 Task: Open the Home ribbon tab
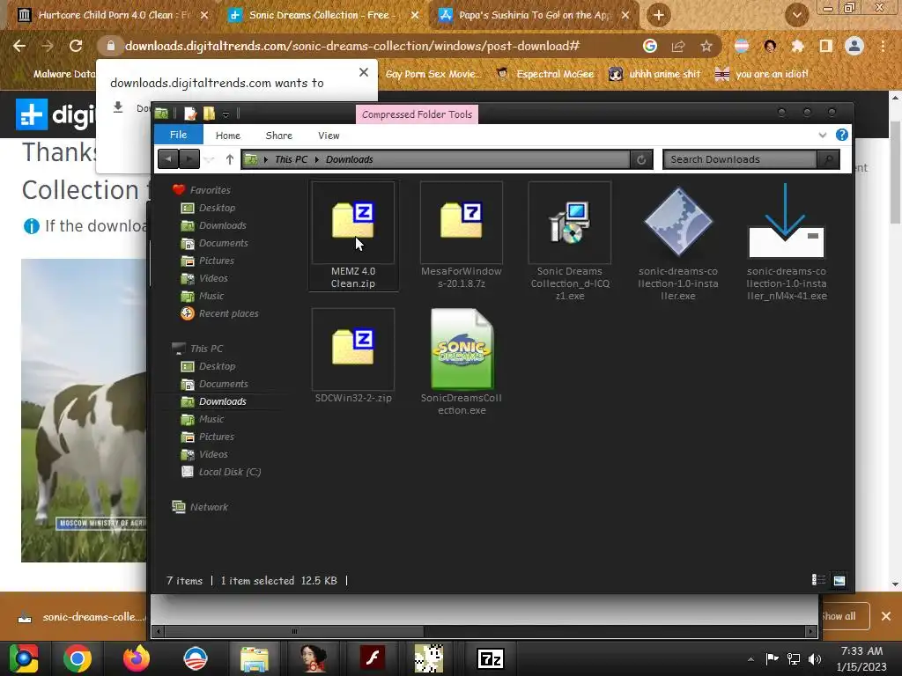228,136
